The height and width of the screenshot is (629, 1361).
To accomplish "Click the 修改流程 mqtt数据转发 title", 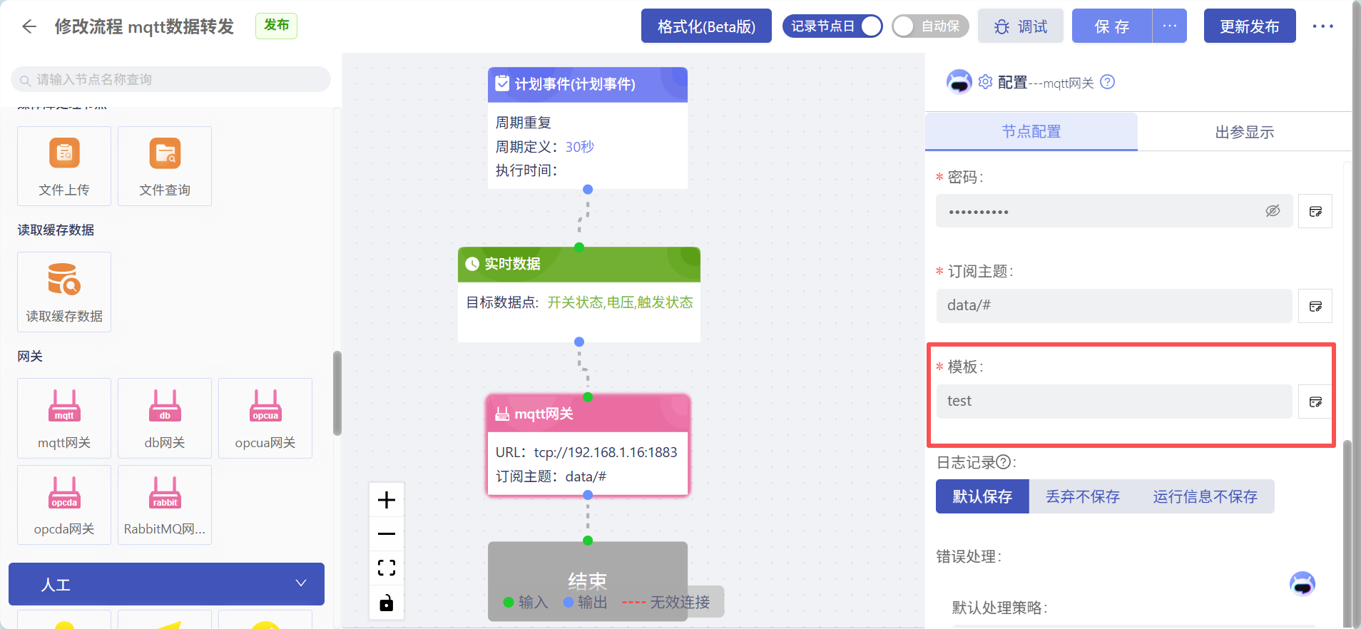I will [x=144, y=26].
